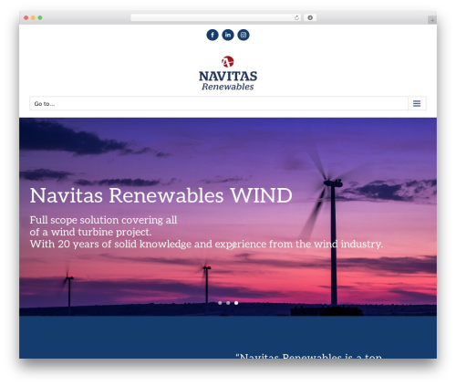Screen dimensions: 456x386
Task: Click the browser download button icon
Action: click(310, 17)
